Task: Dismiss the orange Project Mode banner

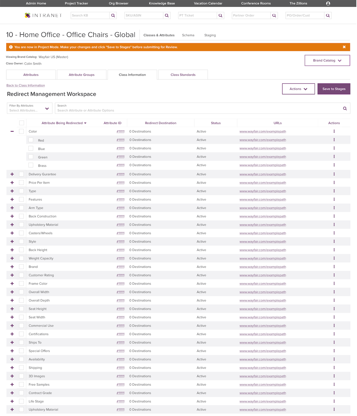Action: pyautogui.click(x=344, y=47)
